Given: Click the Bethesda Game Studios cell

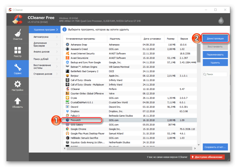Looking at the screenshot, I should pyautogui.click(x=121, y=116).
